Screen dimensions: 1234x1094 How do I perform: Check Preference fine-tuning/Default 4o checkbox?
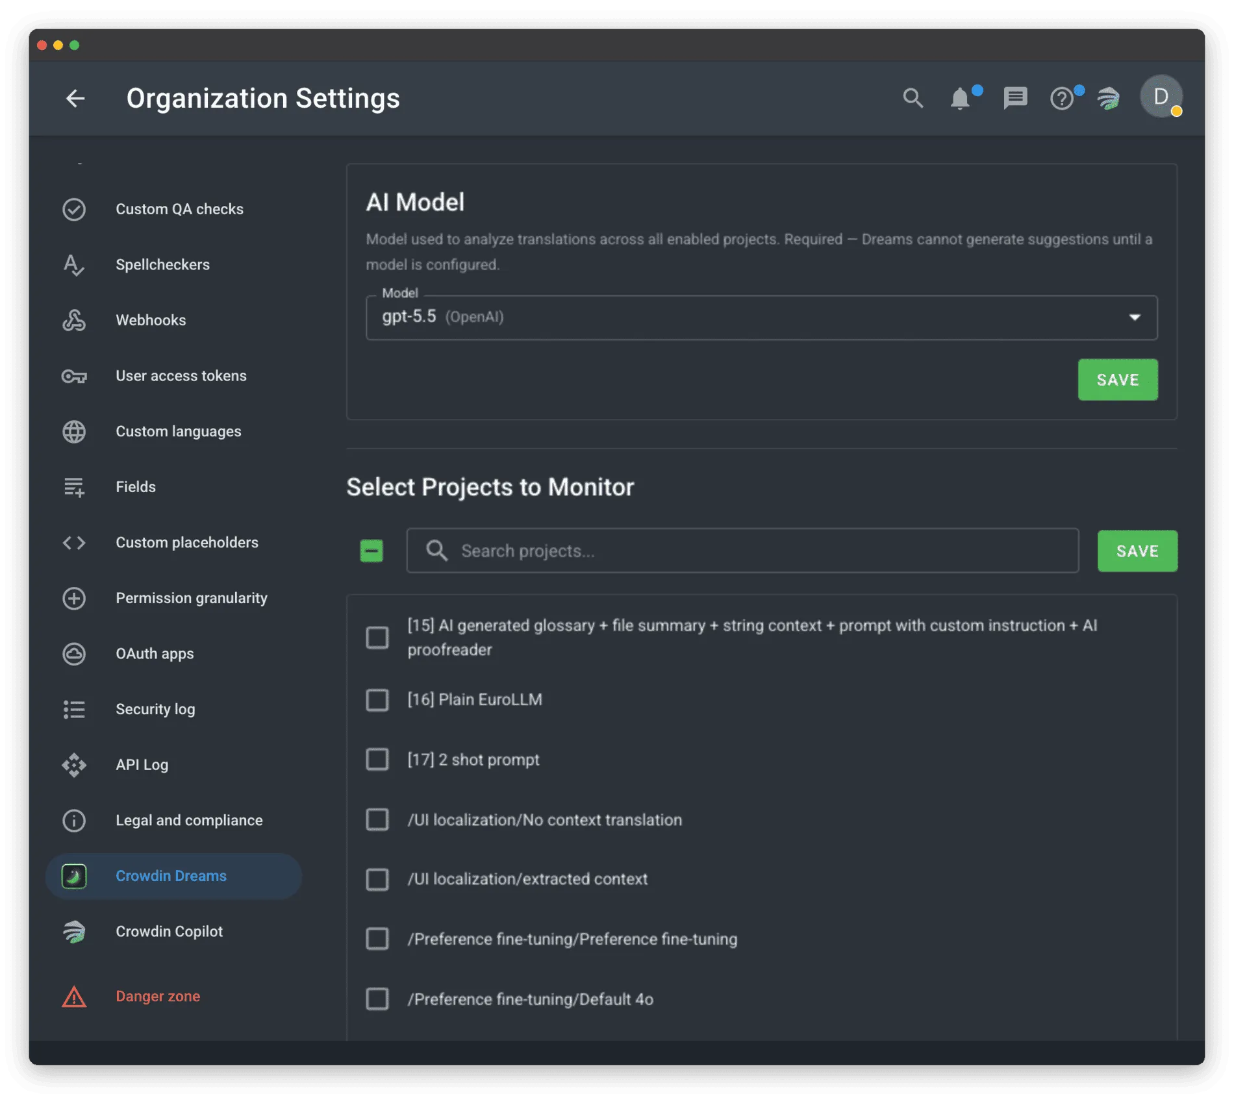pos(377,999)
